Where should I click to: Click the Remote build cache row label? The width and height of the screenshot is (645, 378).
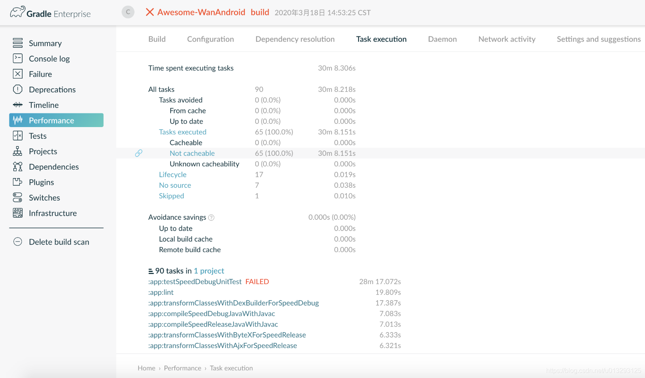pos(190,250)
